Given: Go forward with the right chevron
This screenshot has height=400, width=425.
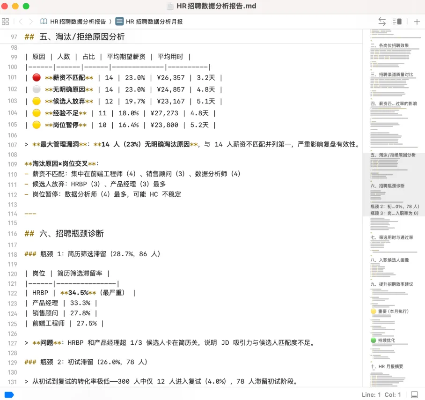Looking at the screenshot, I should 31,22.
